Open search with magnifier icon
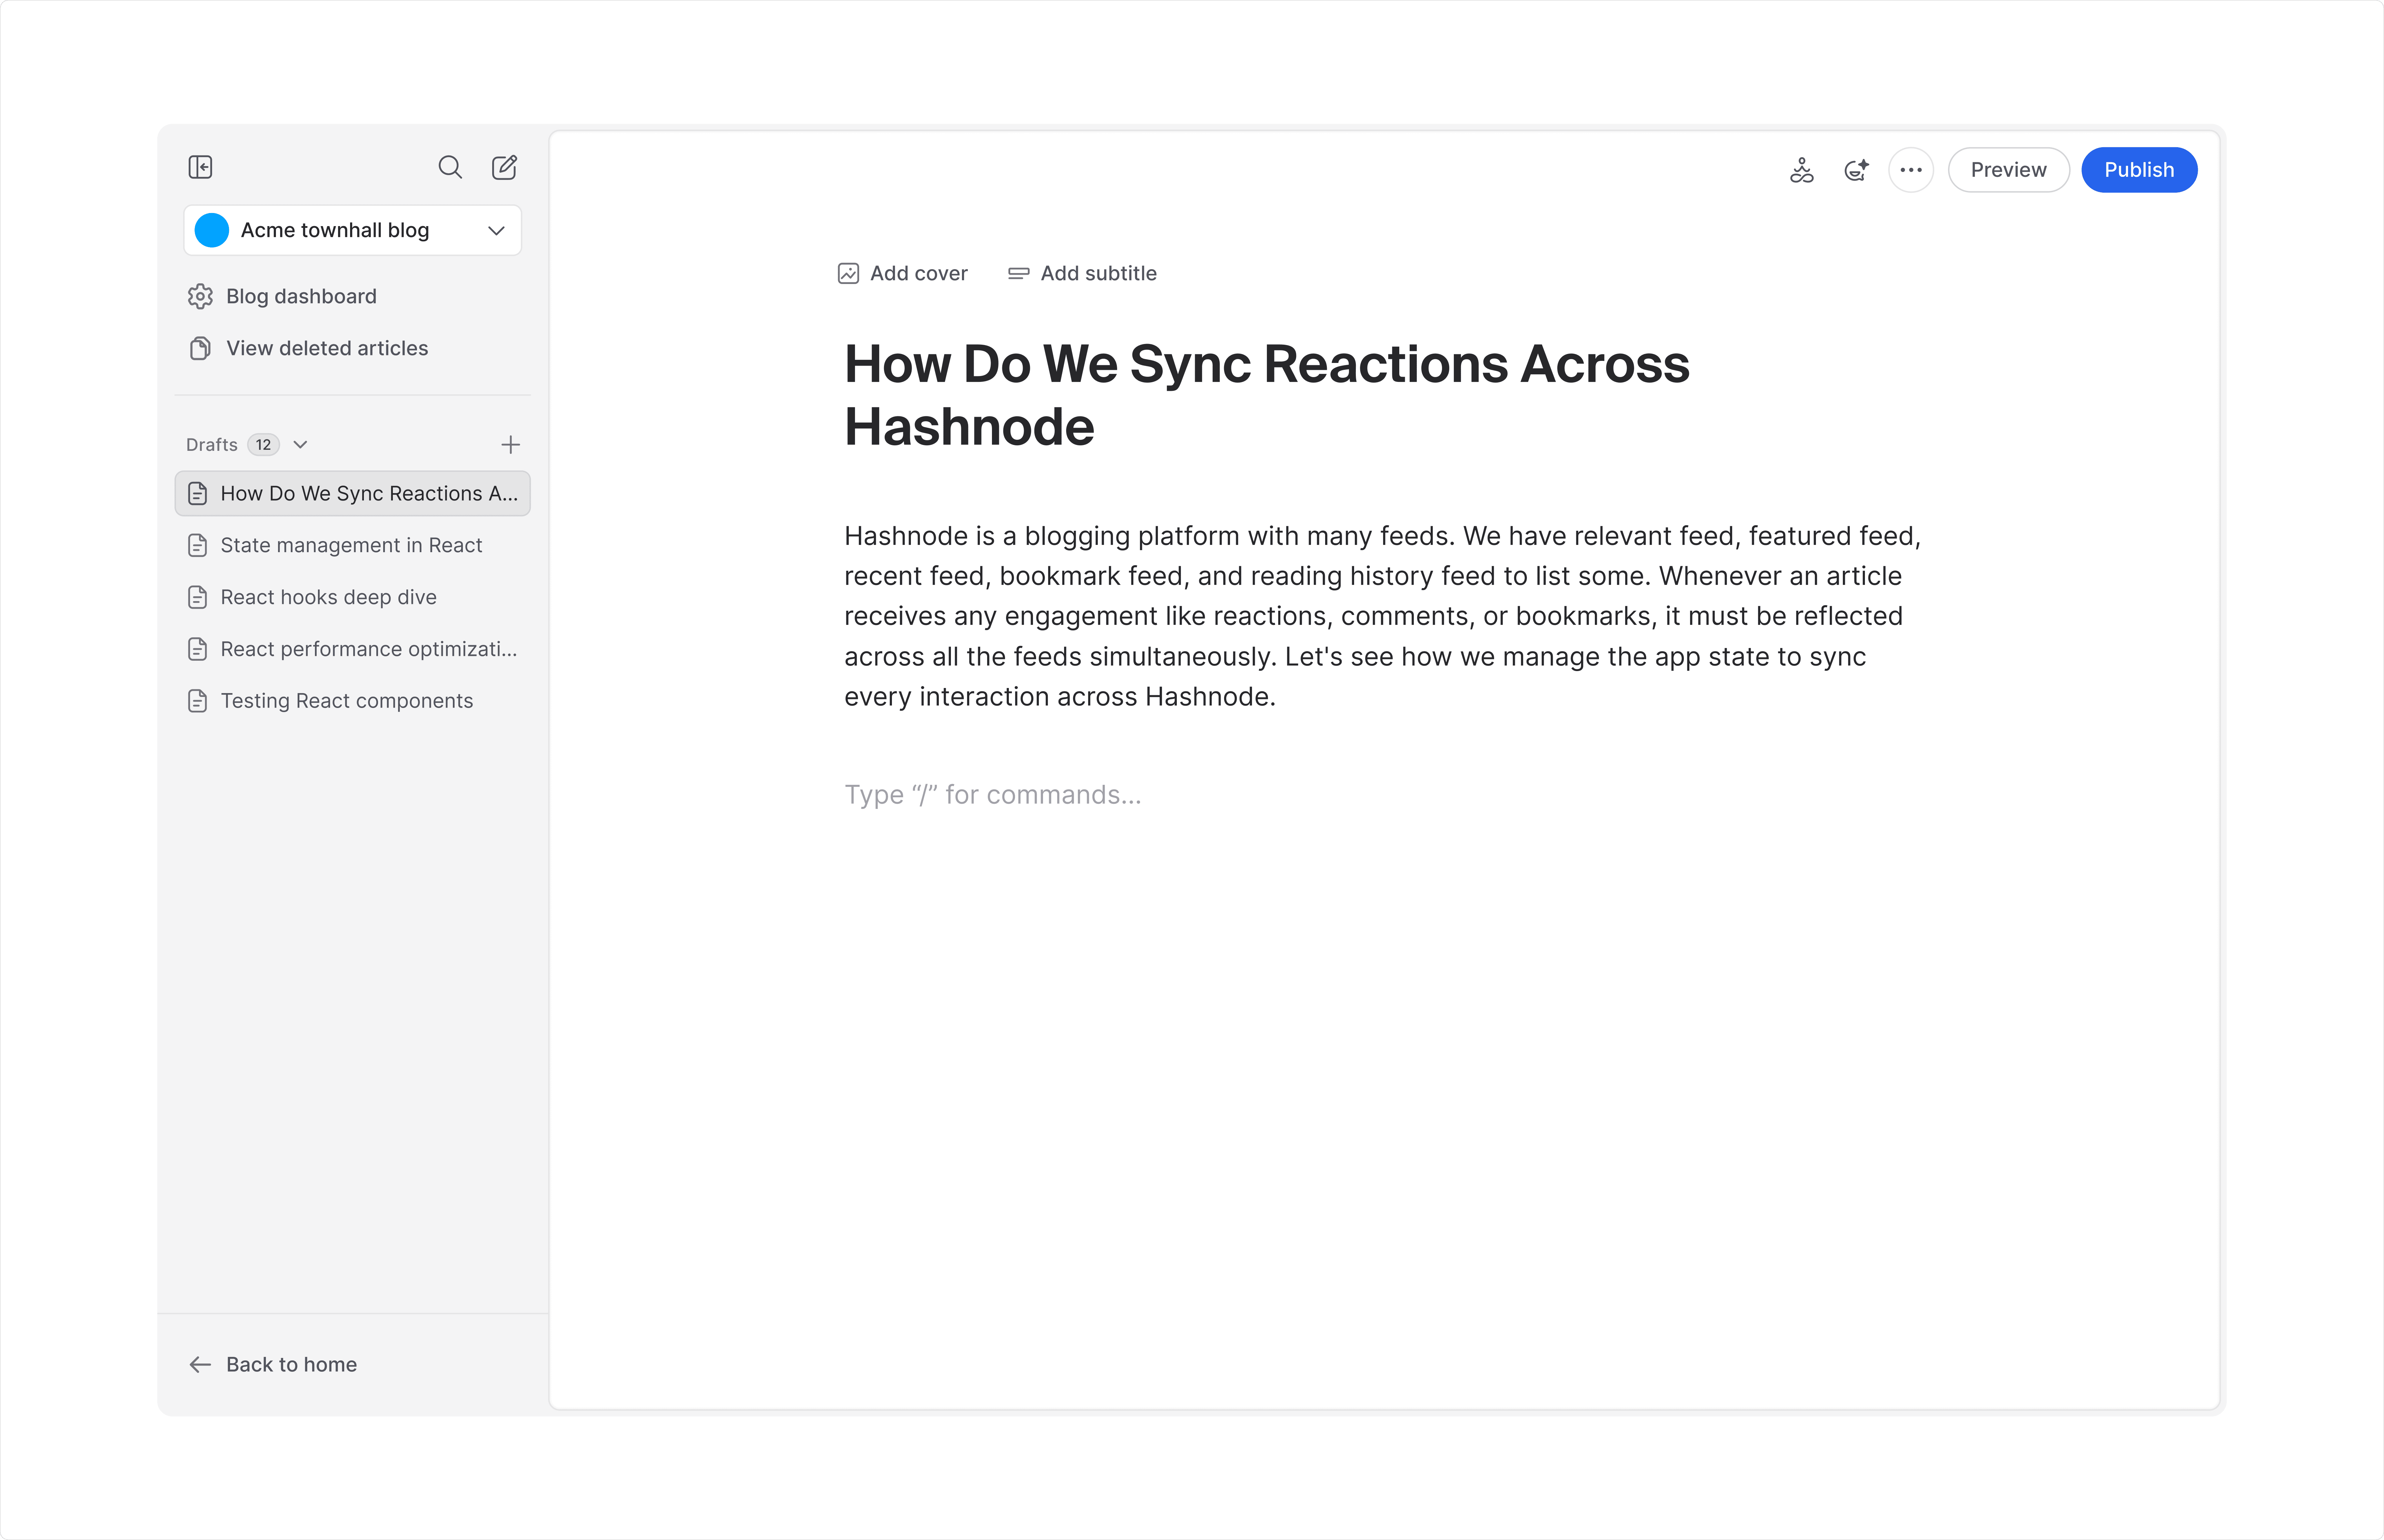This screenshot has height=1540, width=2384. point(450,167)
